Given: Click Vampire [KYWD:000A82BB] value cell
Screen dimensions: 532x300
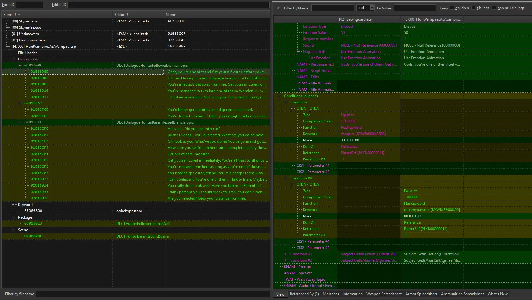Looking at the screenshot, I should tap(369, 134).
